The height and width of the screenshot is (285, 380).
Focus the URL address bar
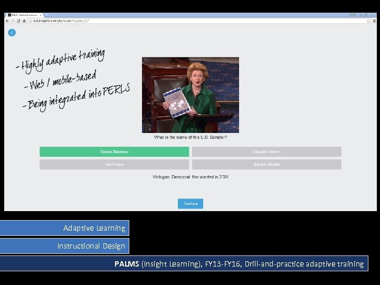[199, 21]
